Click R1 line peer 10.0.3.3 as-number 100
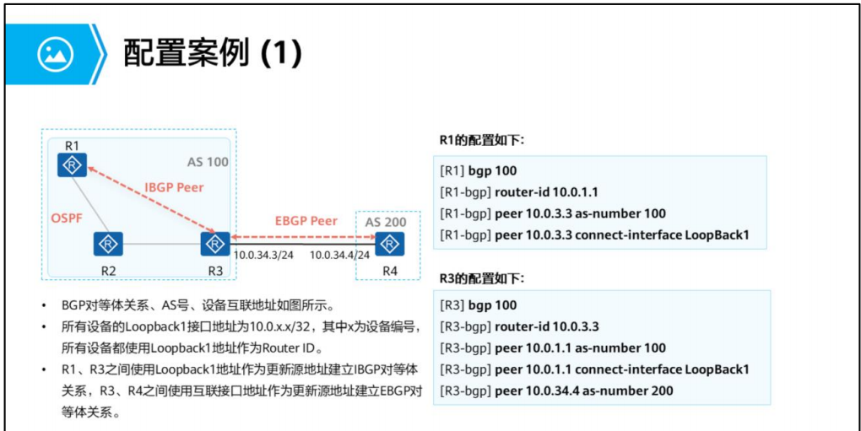 pos(552,213)
